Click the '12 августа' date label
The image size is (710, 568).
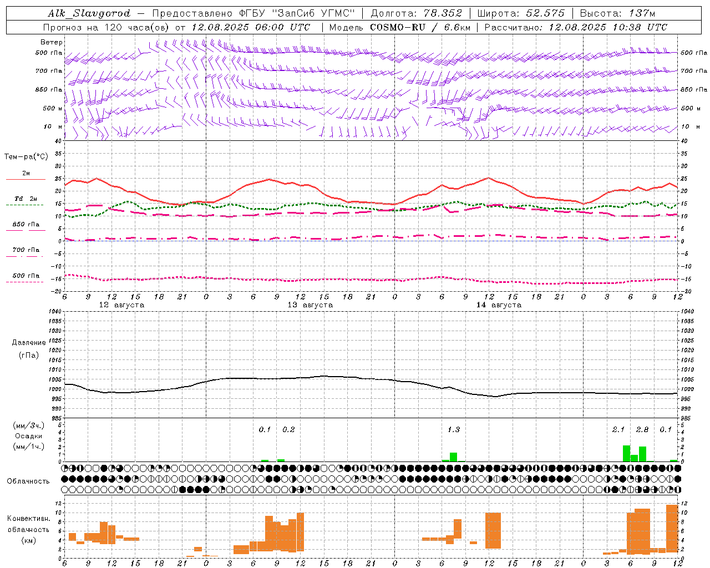point(121,305)
